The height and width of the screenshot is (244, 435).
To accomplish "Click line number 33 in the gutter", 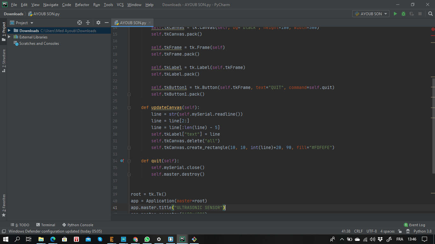I will click(x=115, y=154).
